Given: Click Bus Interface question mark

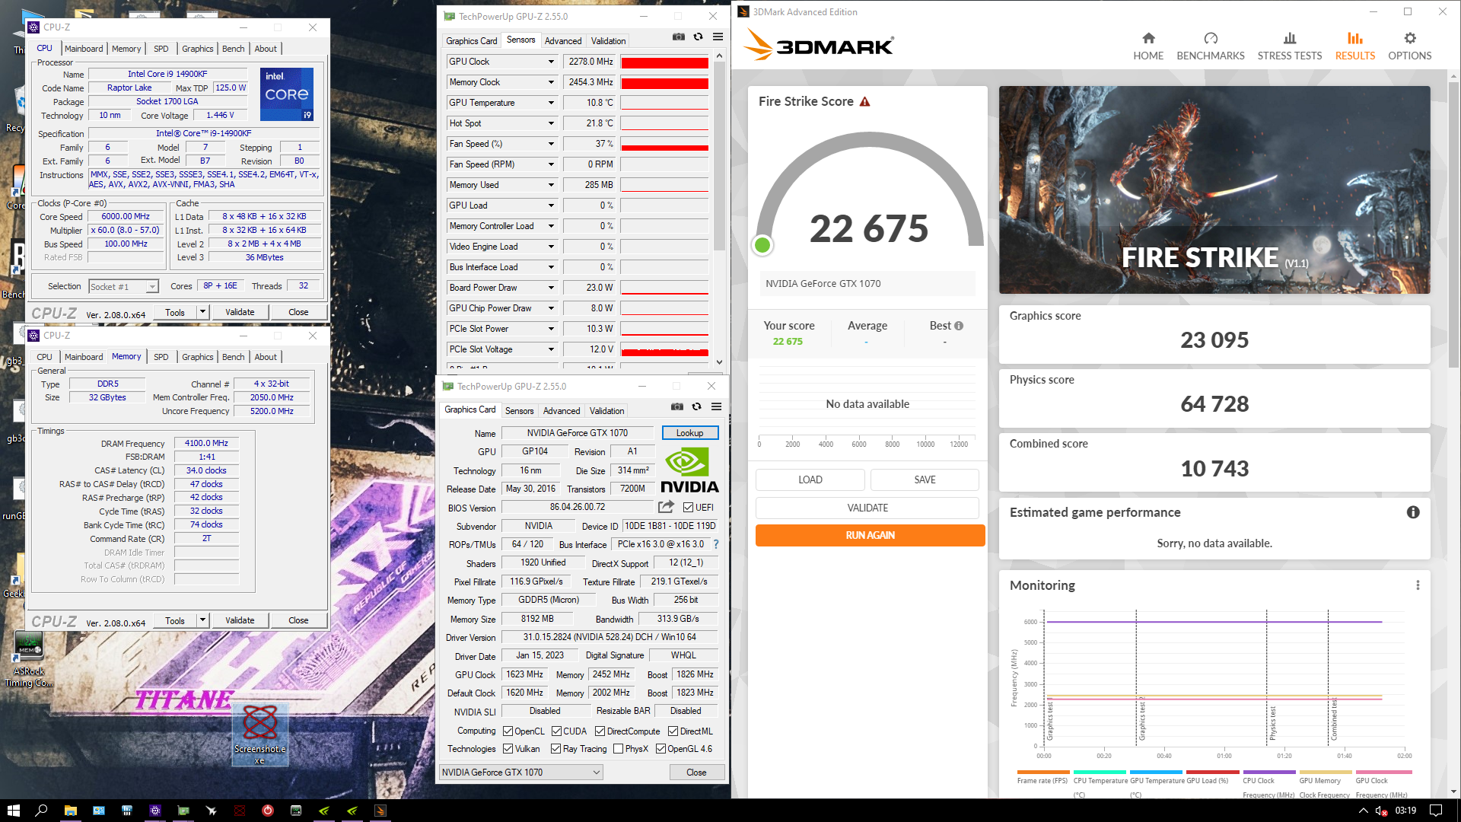Looking at the screenshot, I should [716, 544].
